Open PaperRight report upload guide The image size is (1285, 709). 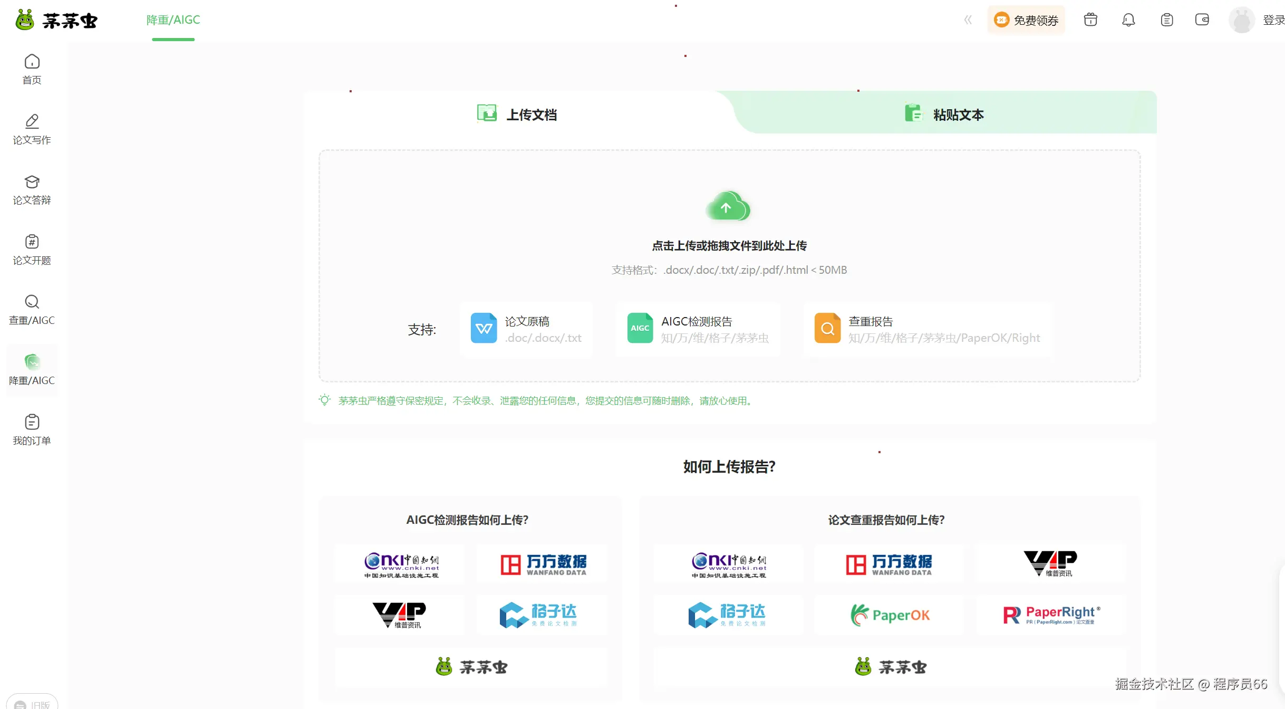1050,615
